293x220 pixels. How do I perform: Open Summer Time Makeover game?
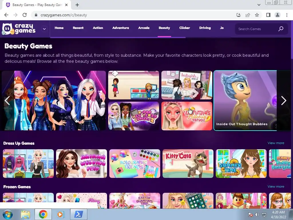click(241, 164)
